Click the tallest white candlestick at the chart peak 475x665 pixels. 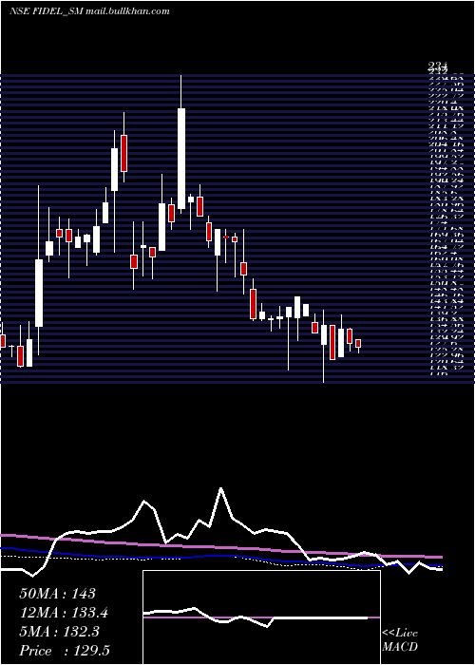click(x=181, y=159)
